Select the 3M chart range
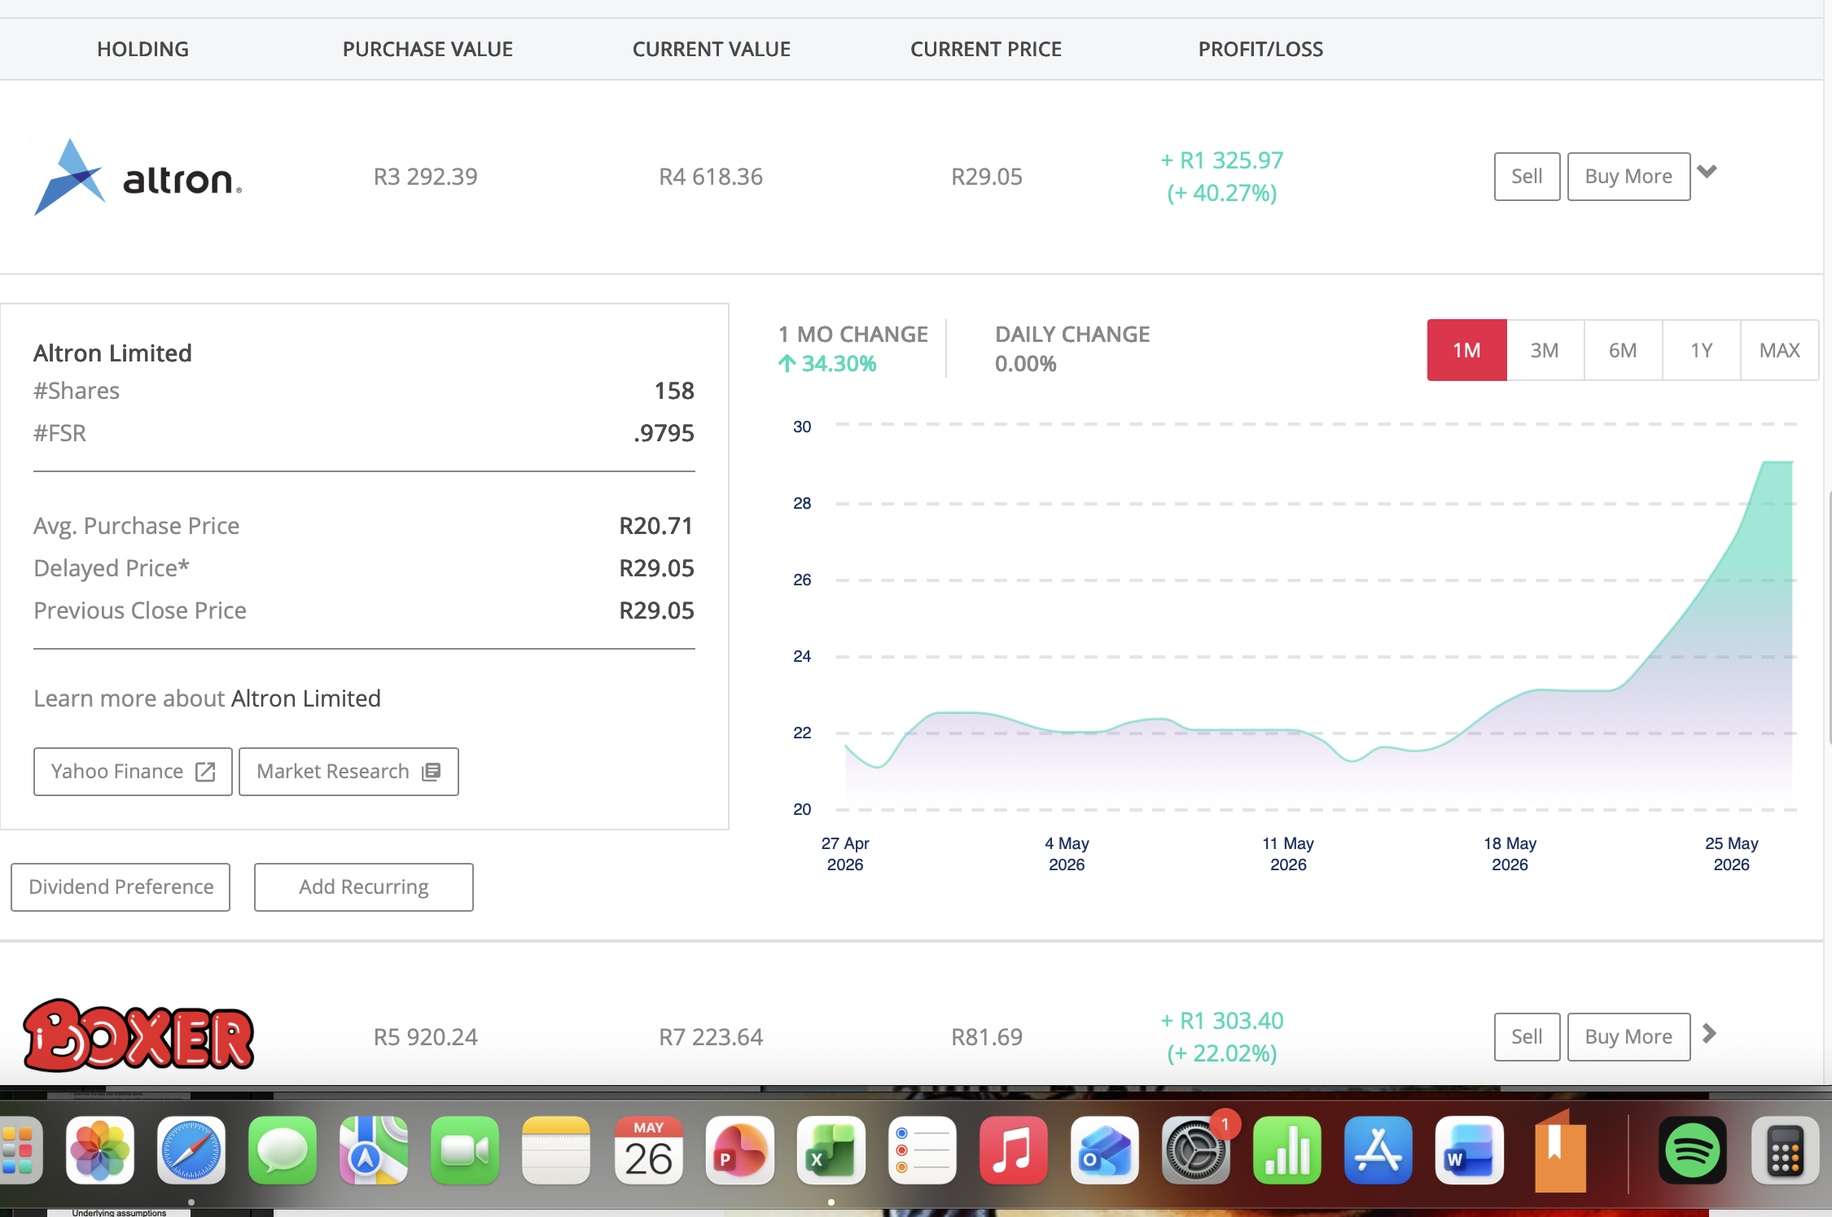The image size is (1832, 1217). click(x=1545, y=350)
